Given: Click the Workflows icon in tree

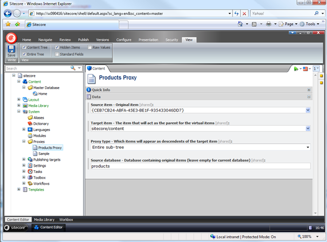Looking at the screenshot, I should coord(30,184).
